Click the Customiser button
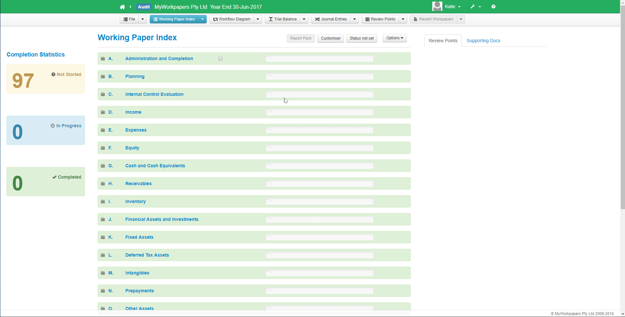The width and height of the screenshot is (625, 317). 330,38
